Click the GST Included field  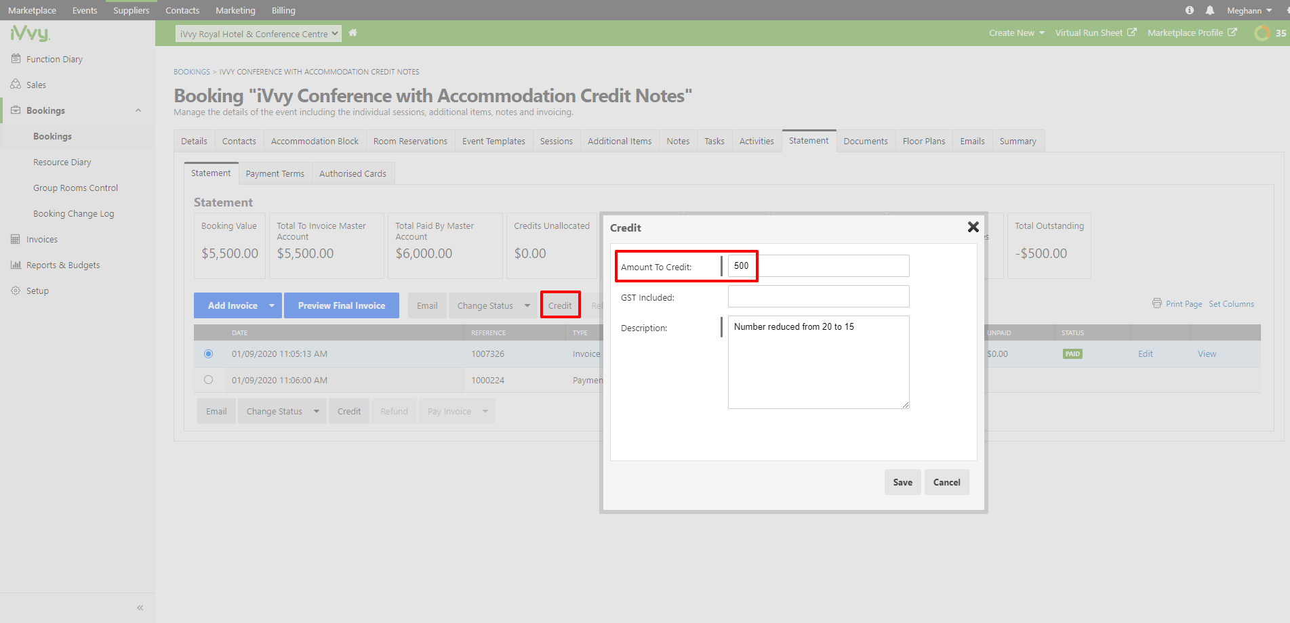818,296
